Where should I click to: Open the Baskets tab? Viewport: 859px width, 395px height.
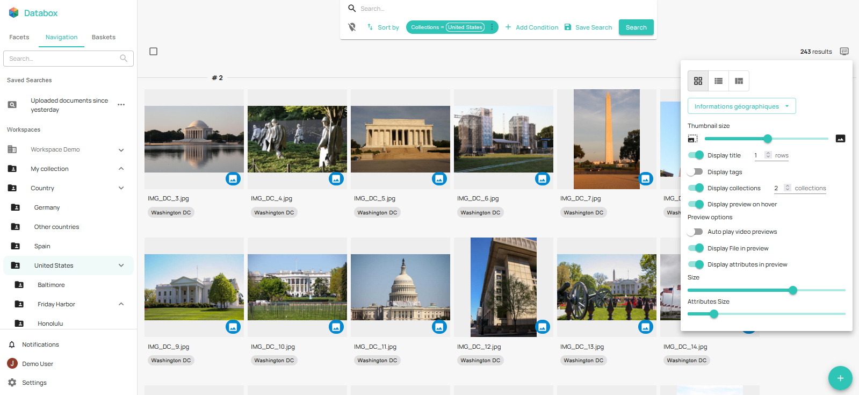click(103, 37)
